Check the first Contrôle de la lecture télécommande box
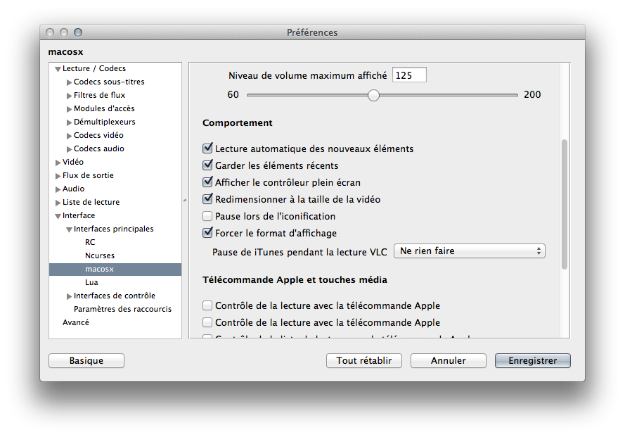 pos(207,305)
